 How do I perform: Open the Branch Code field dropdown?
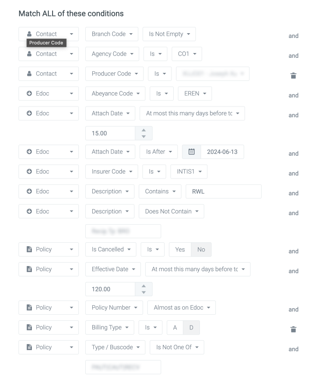coord(112,34)
